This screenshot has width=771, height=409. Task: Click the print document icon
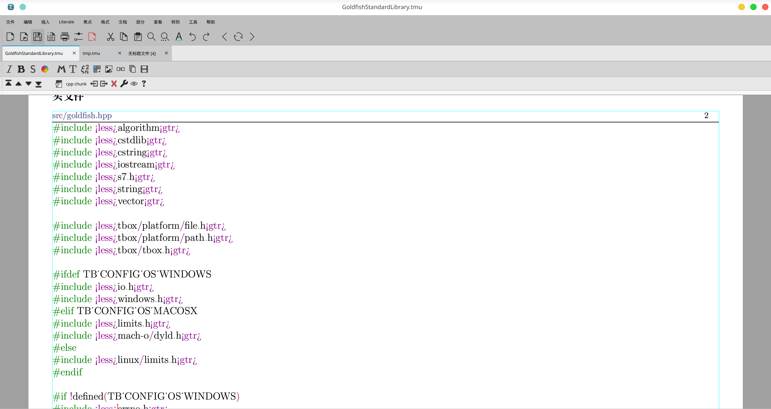[65, 37]
